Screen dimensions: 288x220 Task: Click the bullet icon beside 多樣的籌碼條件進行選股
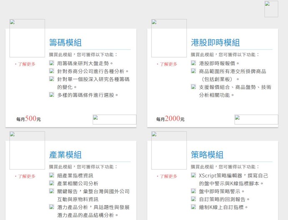point(52,95)
